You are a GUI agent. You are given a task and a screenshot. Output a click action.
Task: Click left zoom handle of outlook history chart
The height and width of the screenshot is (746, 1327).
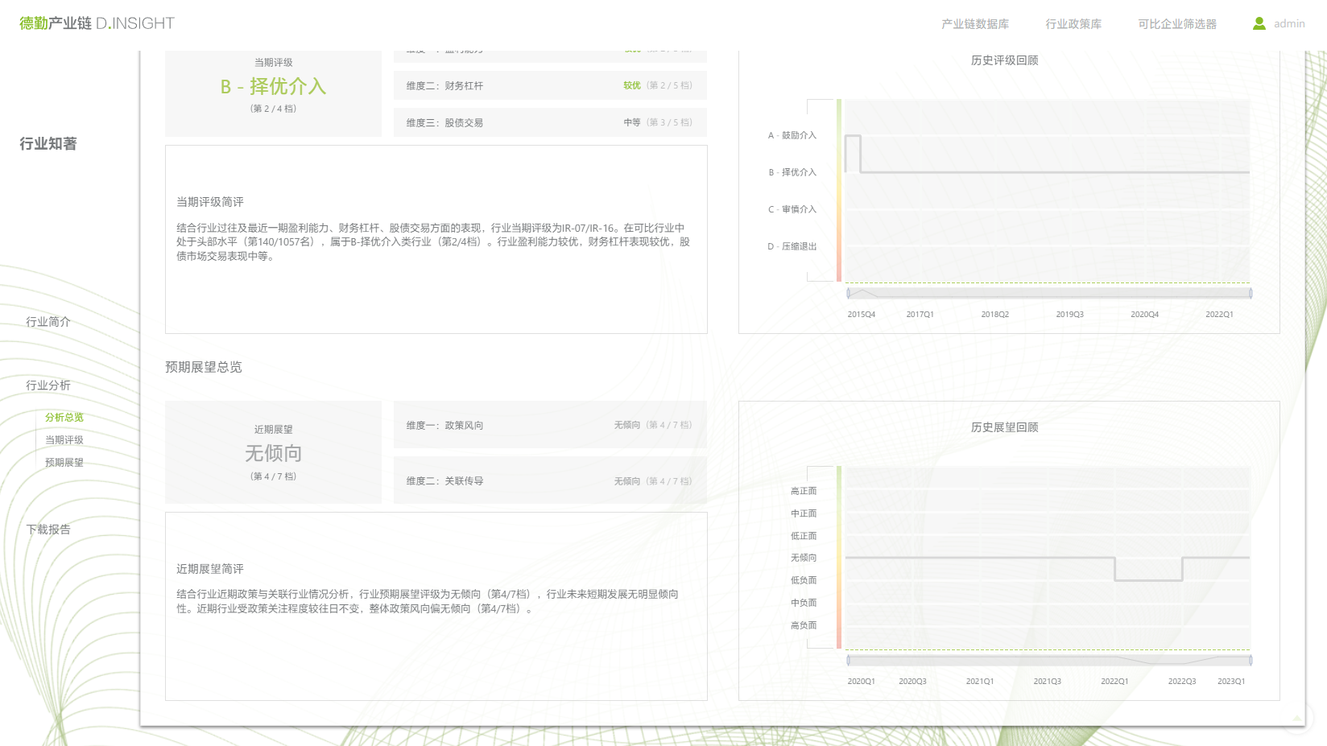[848, 660]
